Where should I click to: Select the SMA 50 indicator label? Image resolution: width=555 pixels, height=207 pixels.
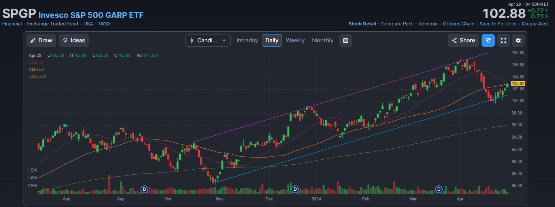tap(36, 69)
